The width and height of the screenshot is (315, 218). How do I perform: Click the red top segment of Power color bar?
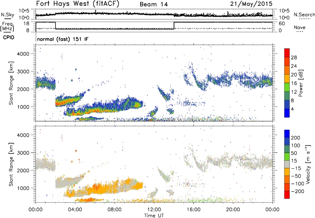(287, 53)
